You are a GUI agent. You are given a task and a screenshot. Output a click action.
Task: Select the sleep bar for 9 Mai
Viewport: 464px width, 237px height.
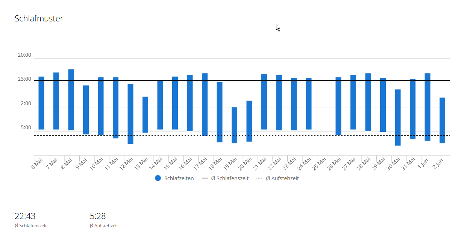86,110
